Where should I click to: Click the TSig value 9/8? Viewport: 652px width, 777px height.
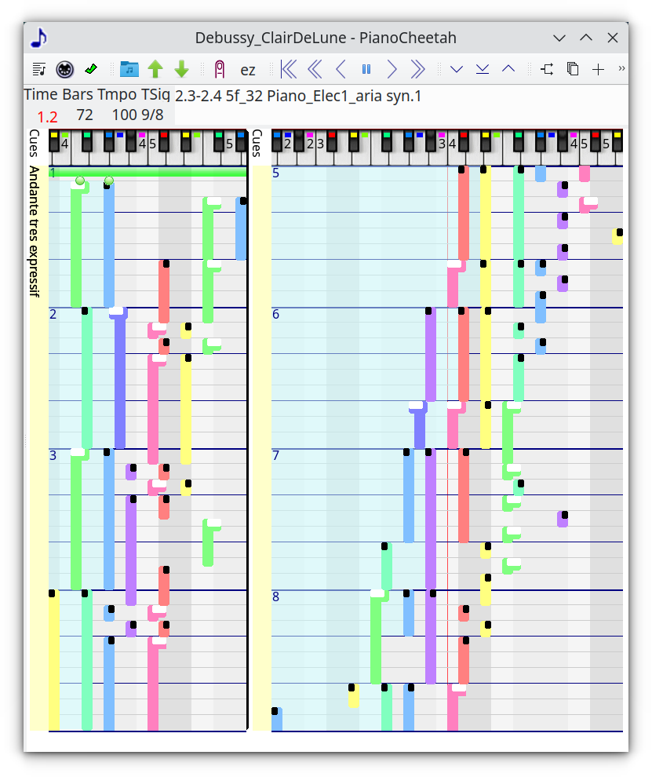coord(153,115)
